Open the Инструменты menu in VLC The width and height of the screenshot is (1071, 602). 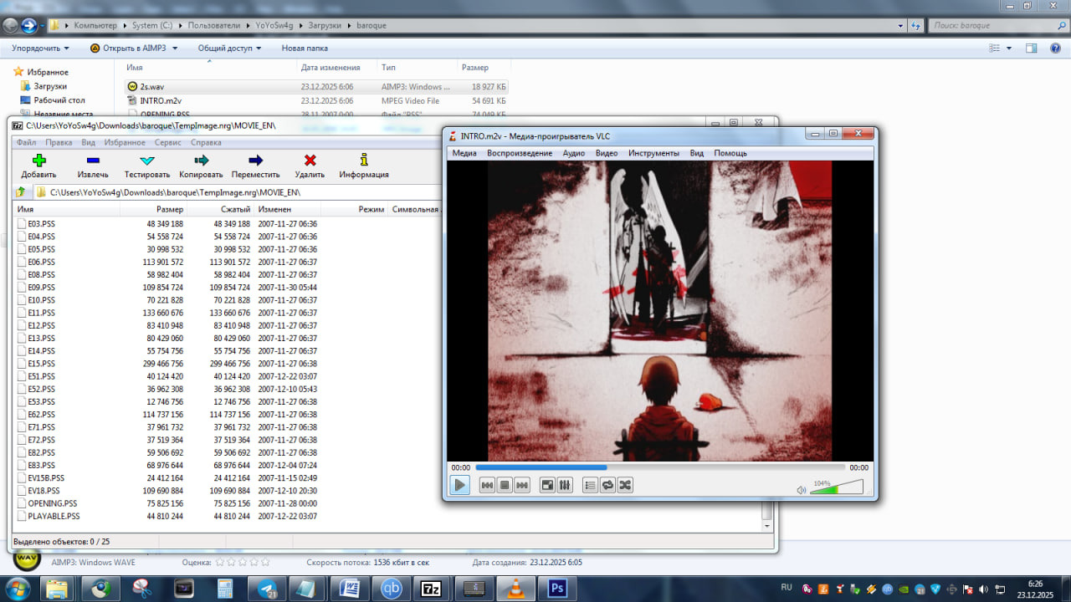coord(654,153)
